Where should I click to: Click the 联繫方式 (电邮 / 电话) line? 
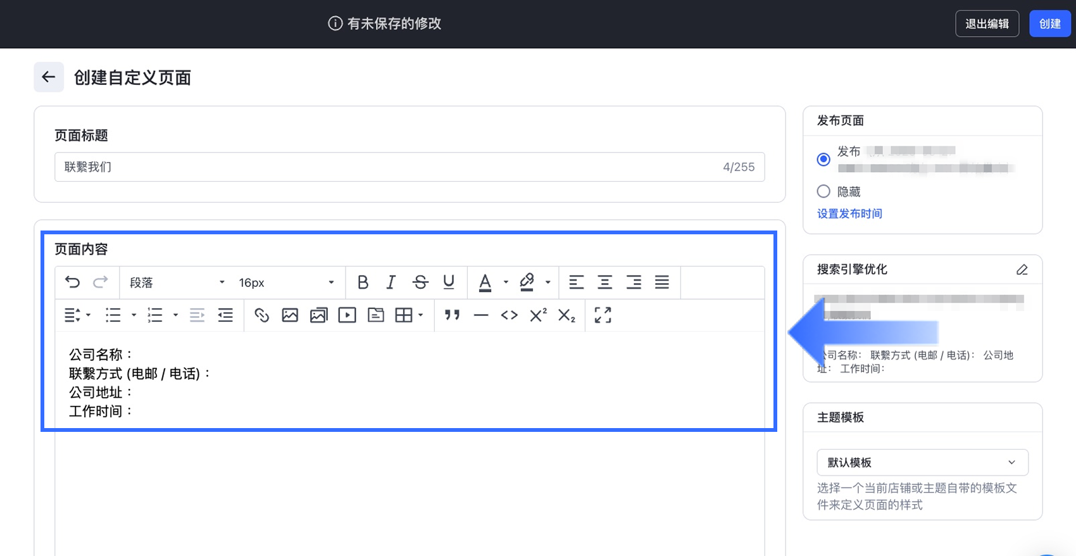140,374
